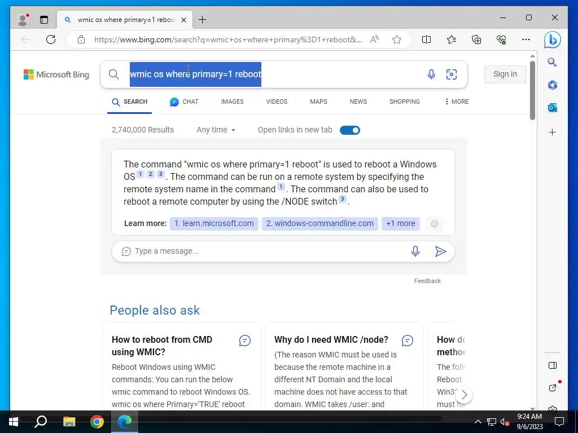Open notification center icon
578x433 pixels.
click(x=559, y=422)
